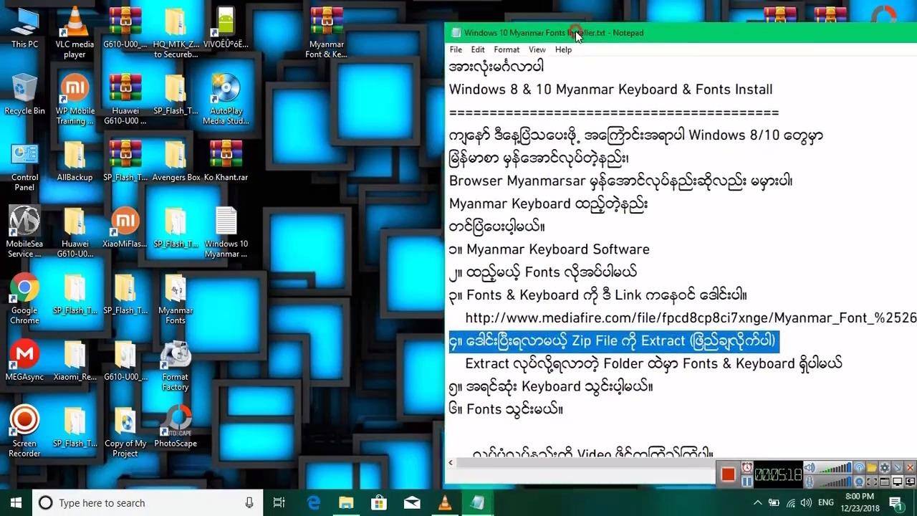Viewport: 917px width, 516px height.
Task: Launch Google Chrome from the desktop
Action: tap(24, 299)
